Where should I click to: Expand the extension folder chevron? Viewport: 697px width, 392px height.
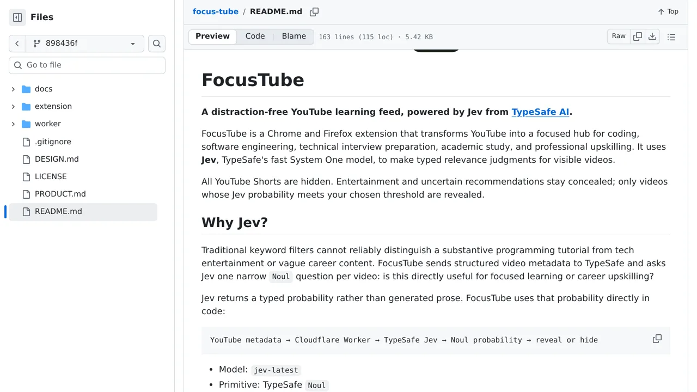pos(13,106)
